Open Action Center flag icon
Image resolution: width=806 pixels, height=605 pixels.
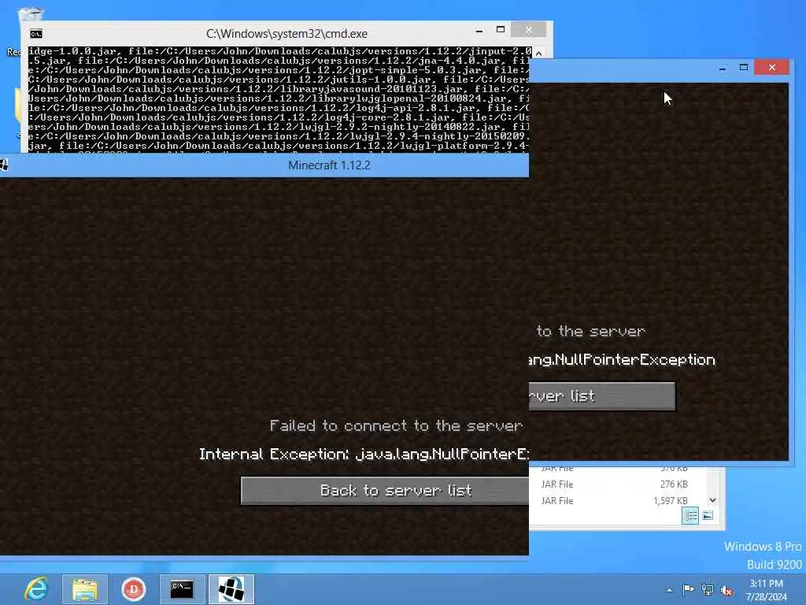pyautogui.click(x=688, y=589)
